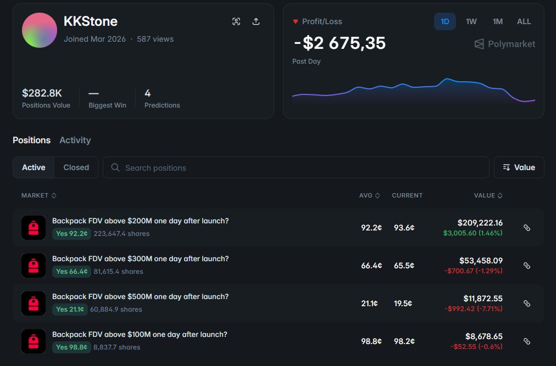Open Backpack FDV above $200M market
The width and height of the screenshot is (556, 366).
141,221
